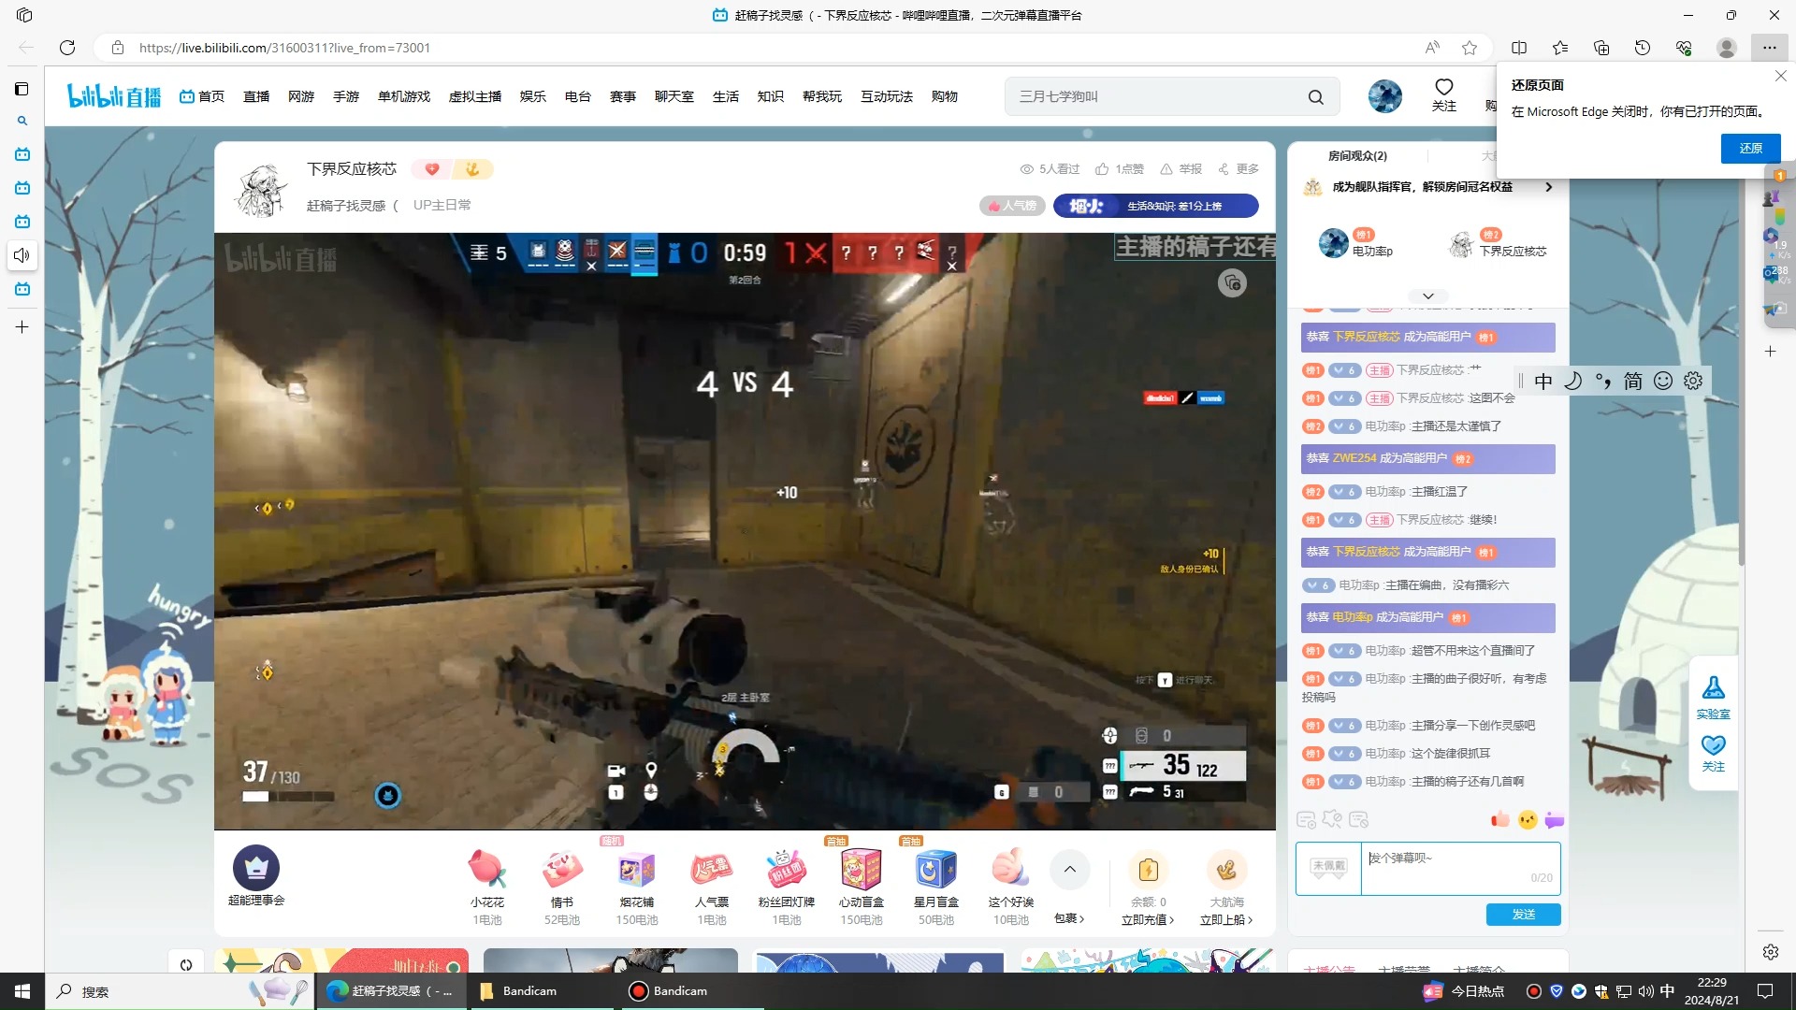This screenshot has height=1010, width=1796.
Task: Click the 还原 restore pages button
Action: coord(1750,149)
